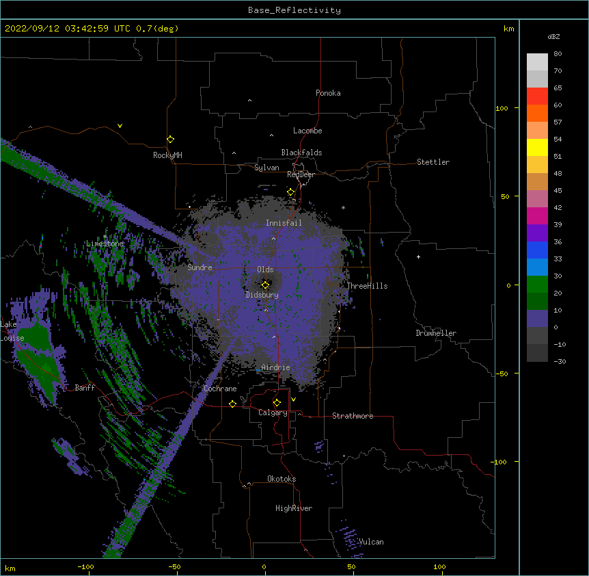Click the Blackfalds city label
Screen dimensions: 589x576
[301, 153]
